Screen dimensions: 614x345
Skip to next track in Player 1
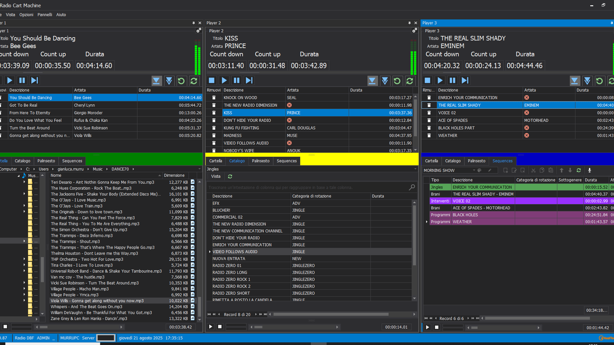coord(35,80)
